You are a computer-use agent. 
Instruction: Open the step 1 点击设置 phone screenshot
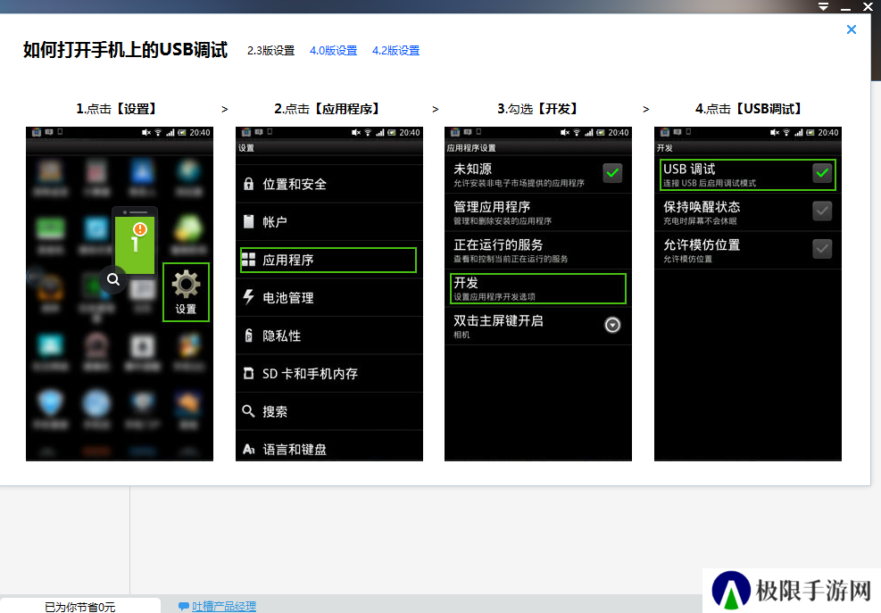point(120,294)
